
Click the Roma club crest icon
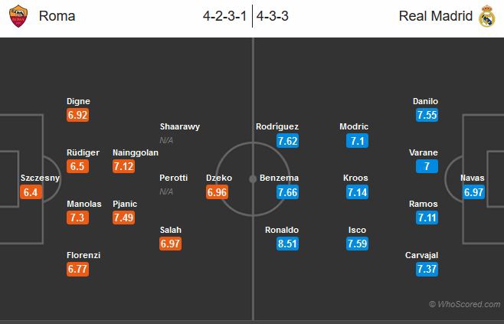18,16
